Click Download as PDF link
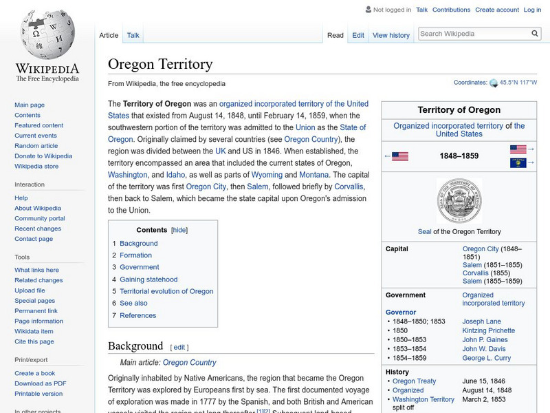 point(41,383)
